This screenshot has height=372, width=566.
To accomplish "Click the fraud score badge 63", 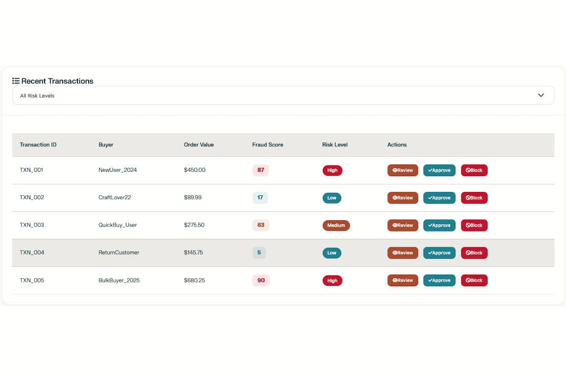I will [260, 225].
